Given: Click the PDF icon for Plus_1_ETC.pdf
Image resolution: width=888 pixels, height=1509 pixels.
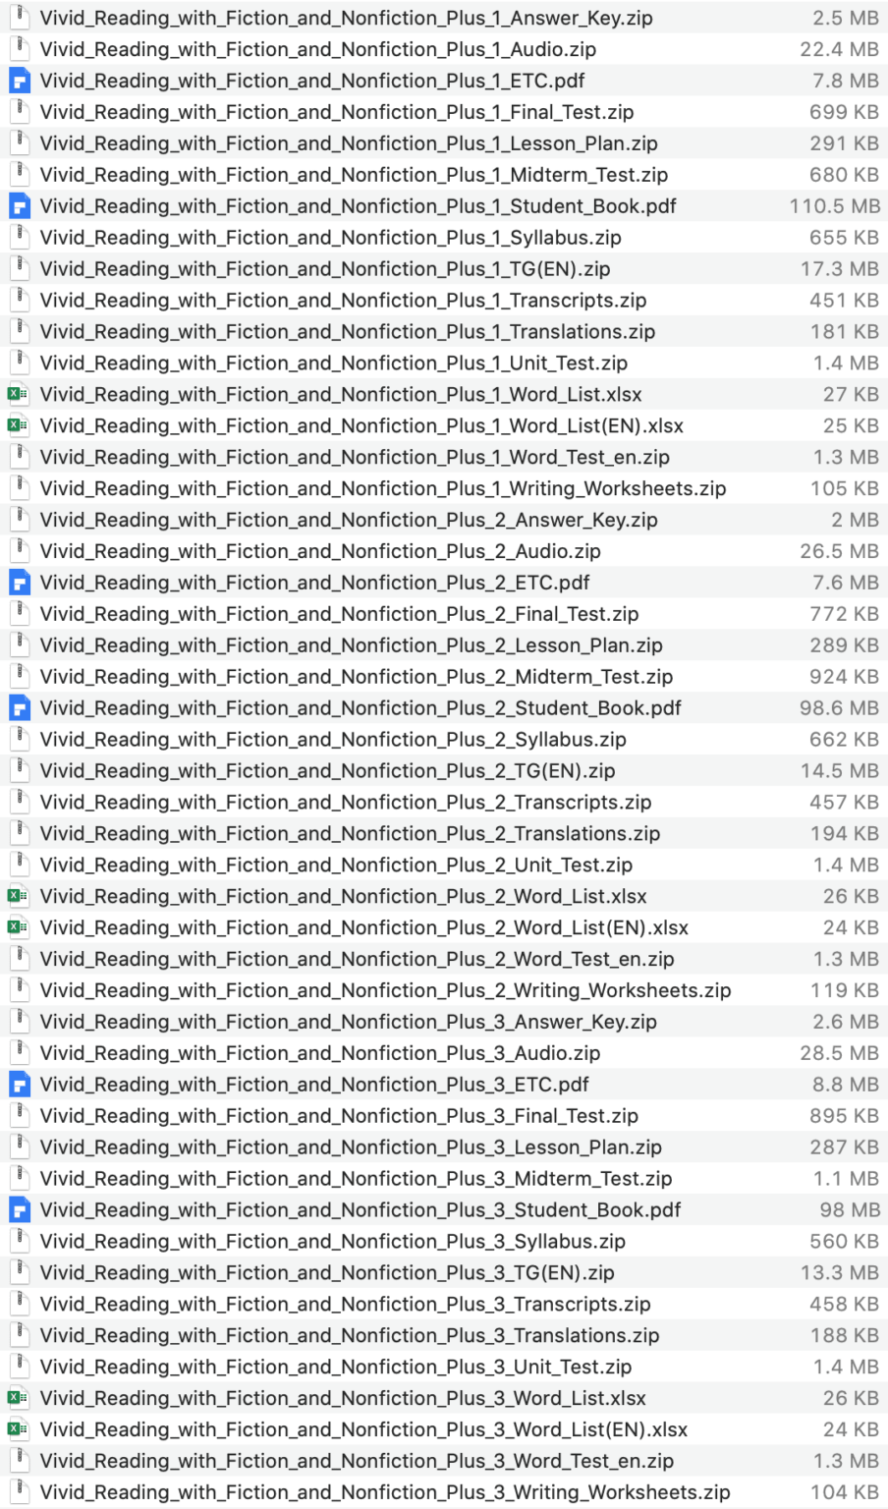Looking at the screenshot, I should pos(19,81).
